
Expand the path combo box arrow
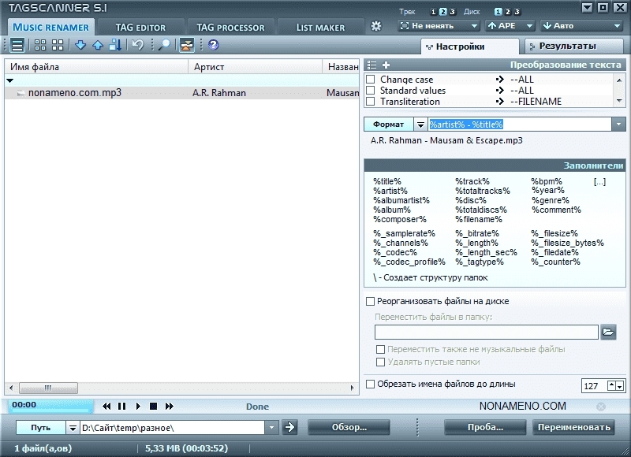tap(271, 428)
